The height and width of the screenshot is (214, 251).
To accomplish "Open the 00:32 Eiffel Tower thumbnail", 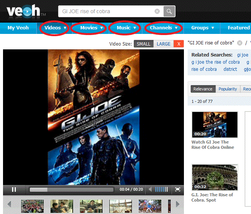I will pos(215,177).
